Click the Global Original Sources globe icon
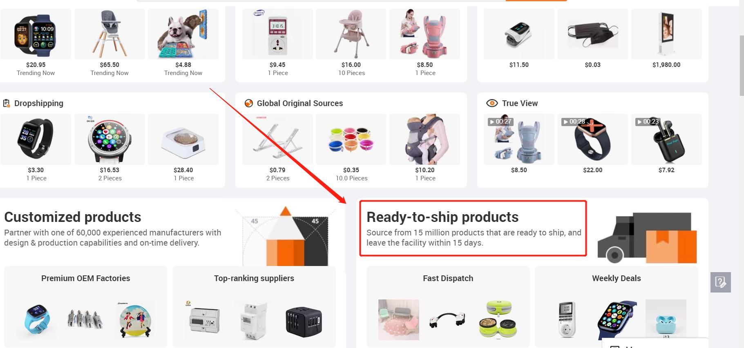This screenshot has height=348, width=744. point(248,103)
